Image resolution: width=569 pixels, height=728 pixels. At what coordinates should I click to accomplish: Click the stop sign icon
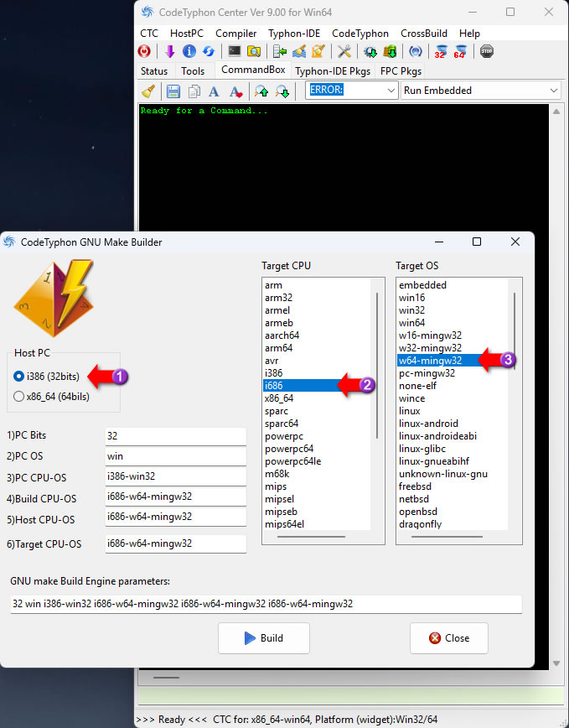coord(487,52)
